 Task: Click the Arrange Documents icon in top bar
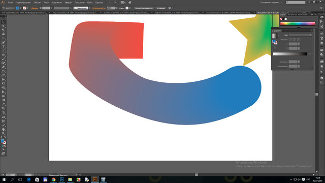[123, 3]
